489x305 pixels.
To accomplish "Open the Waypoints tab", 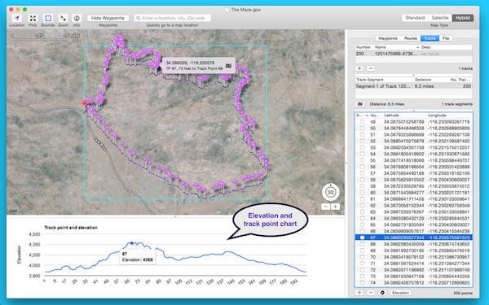I will pyautogui.click(x=388, y=38).
